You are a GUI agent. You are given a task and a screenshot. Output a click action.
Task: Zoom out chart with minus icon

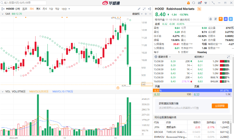(150, 14)
